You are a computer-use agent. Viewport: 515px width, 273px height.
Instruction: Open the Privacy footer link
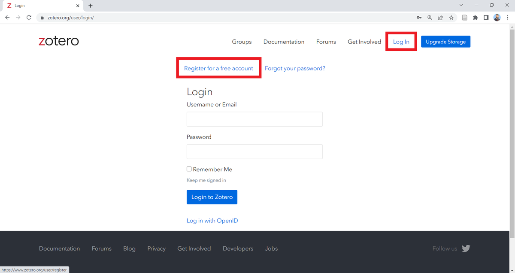point(156,249)
